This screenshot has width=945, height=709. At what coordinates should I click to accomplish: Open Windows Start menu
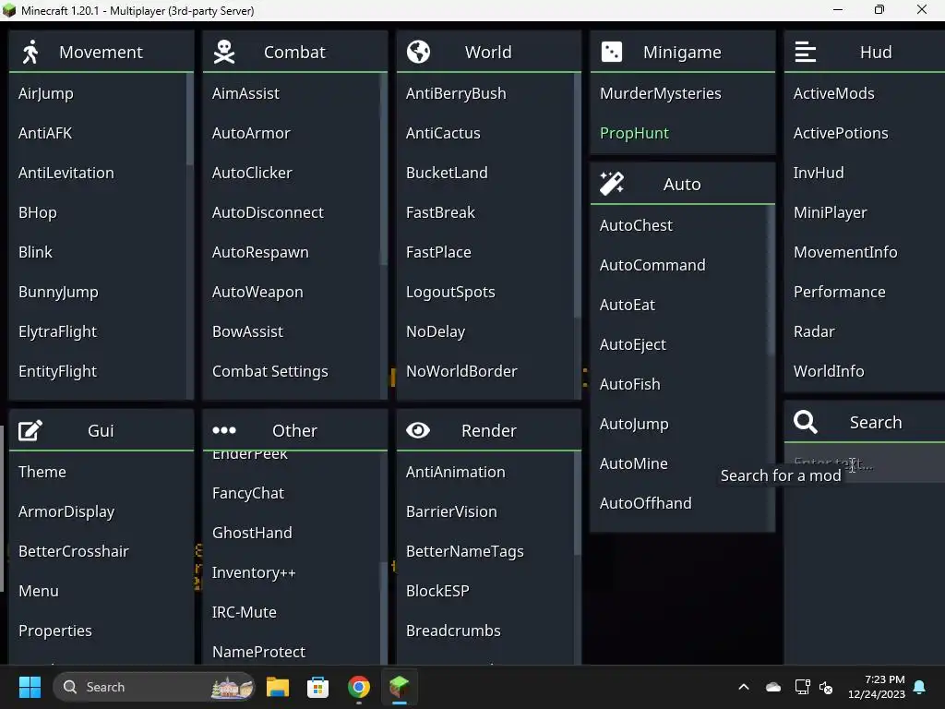point(30,687)
